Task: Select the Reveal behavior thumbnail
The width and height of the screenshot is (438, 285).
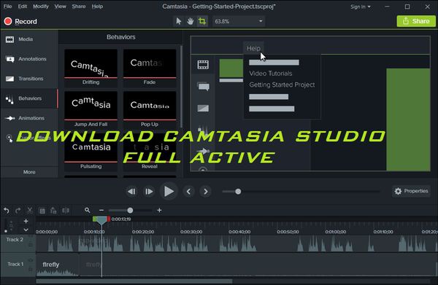Action: (150, 152)
